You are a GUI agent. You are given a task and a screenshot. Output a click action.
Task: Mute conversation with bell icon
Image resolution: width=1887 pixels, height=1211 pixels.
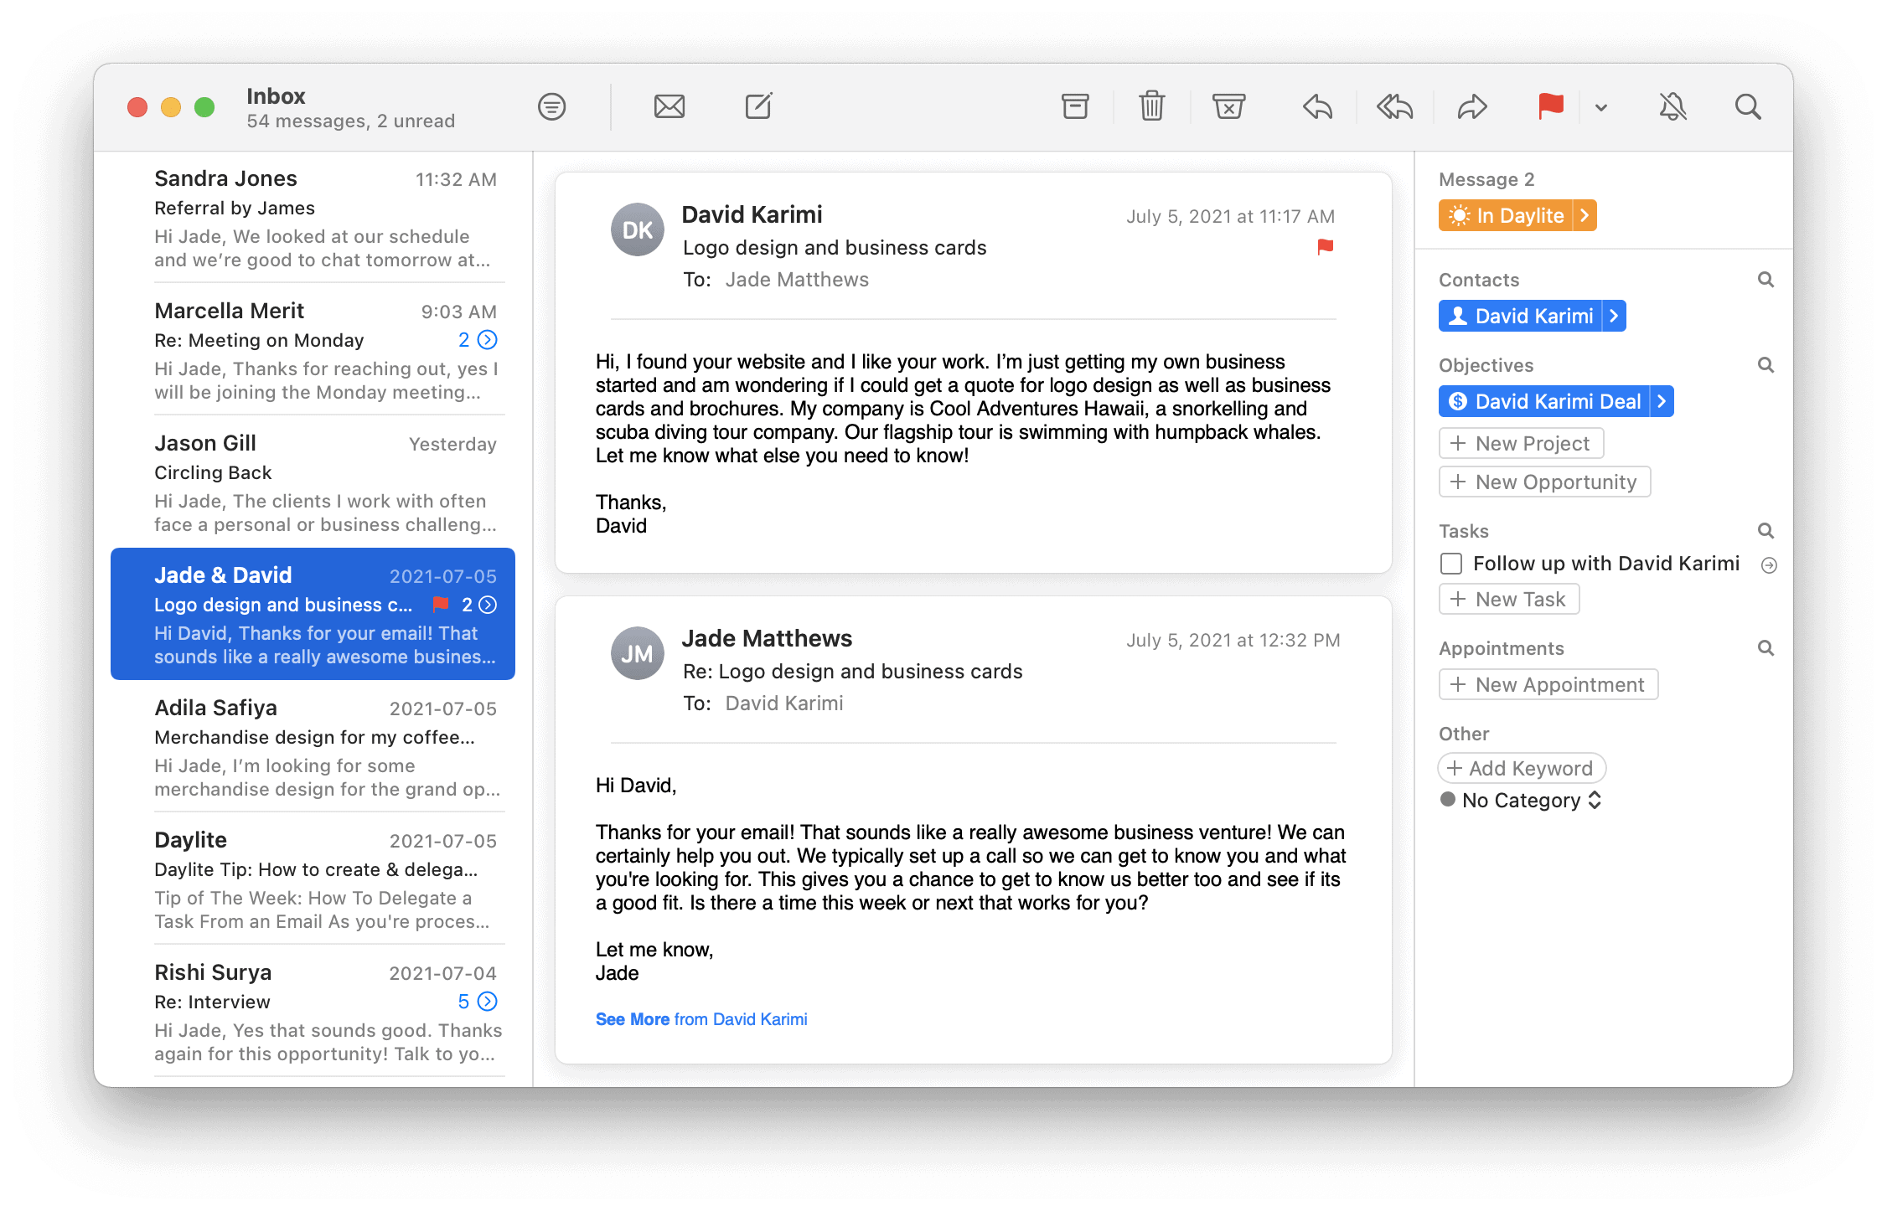[x=1672, y=107]
